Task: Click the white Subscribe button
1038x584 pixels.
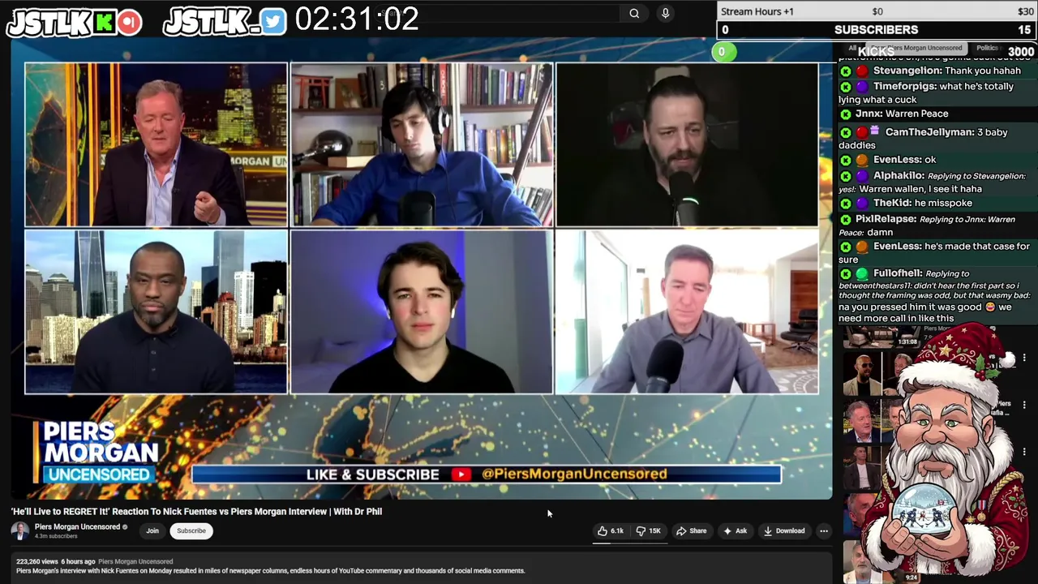Action: pyautogui.click(x=191, y=531)
